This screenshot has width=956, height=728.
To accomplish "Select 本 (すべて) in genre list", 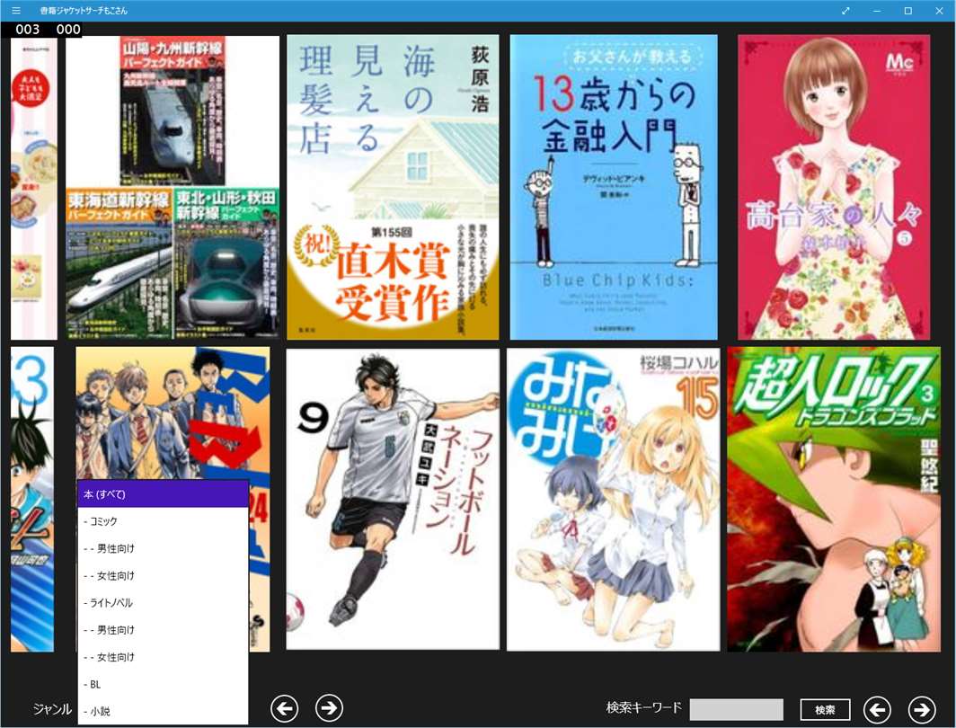I will coord(164,493).
